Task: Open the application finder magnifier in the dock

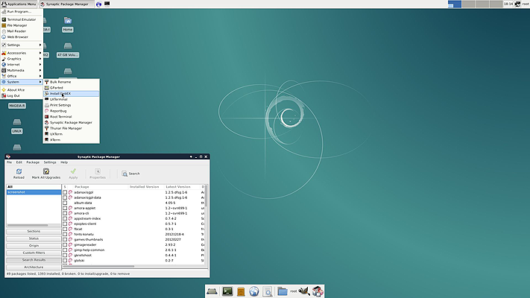Action: click(x=268, y=291)
